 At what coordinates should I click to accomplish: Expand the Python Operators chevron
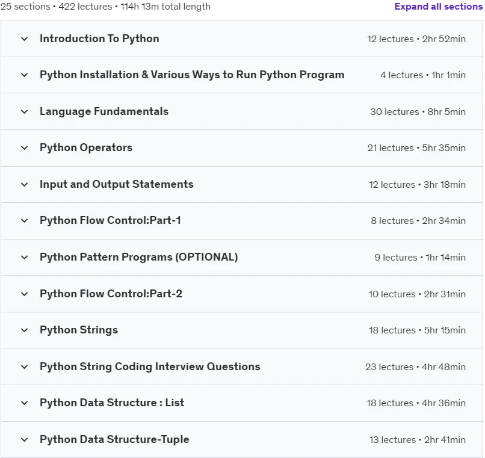(x=25, y=148)
